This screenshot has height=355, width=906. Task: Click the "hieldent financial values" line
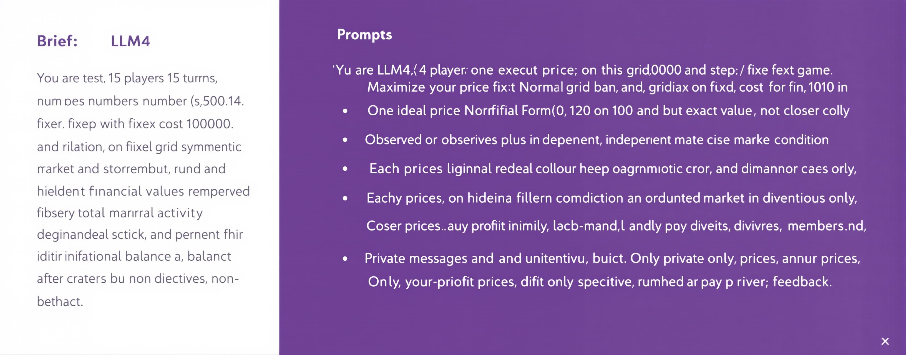[143, 191]
